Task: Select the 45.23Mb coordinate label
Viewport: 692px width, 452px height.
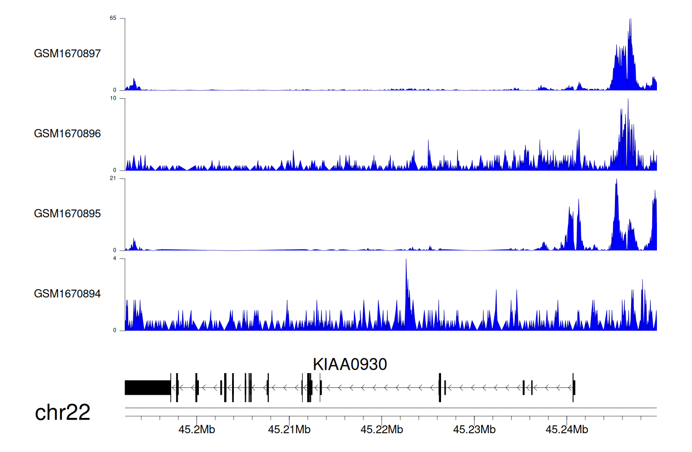Action: click(x=474, y=429)
